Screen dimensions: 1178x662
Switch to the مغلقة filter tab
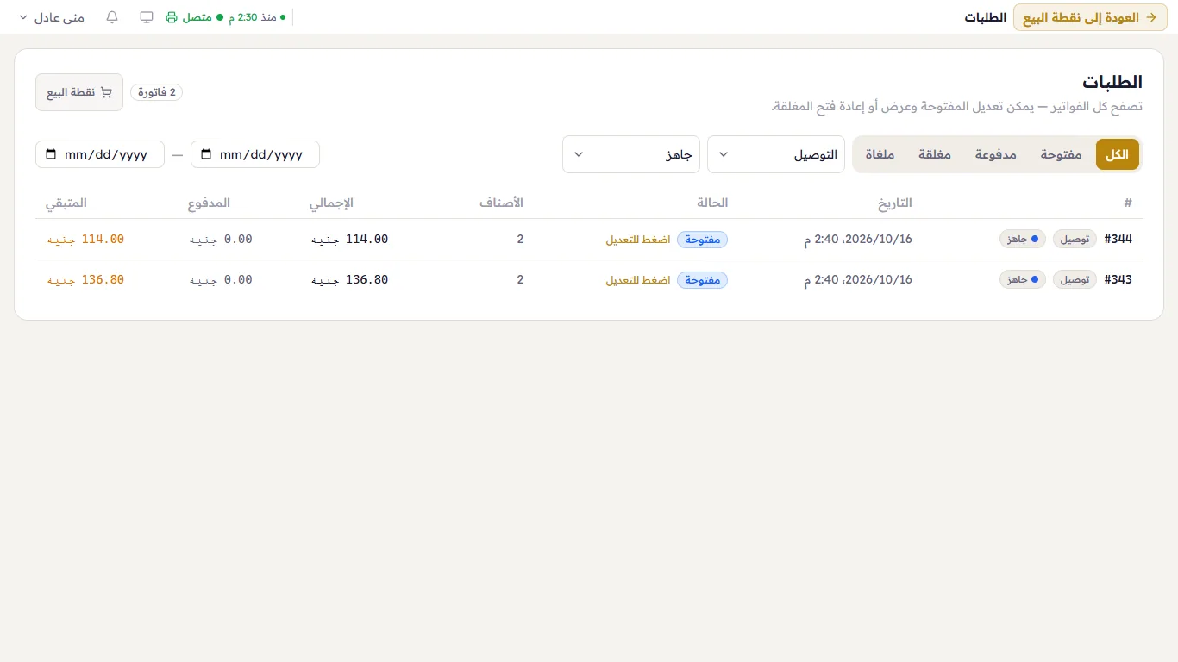click(x=935, y=154)
